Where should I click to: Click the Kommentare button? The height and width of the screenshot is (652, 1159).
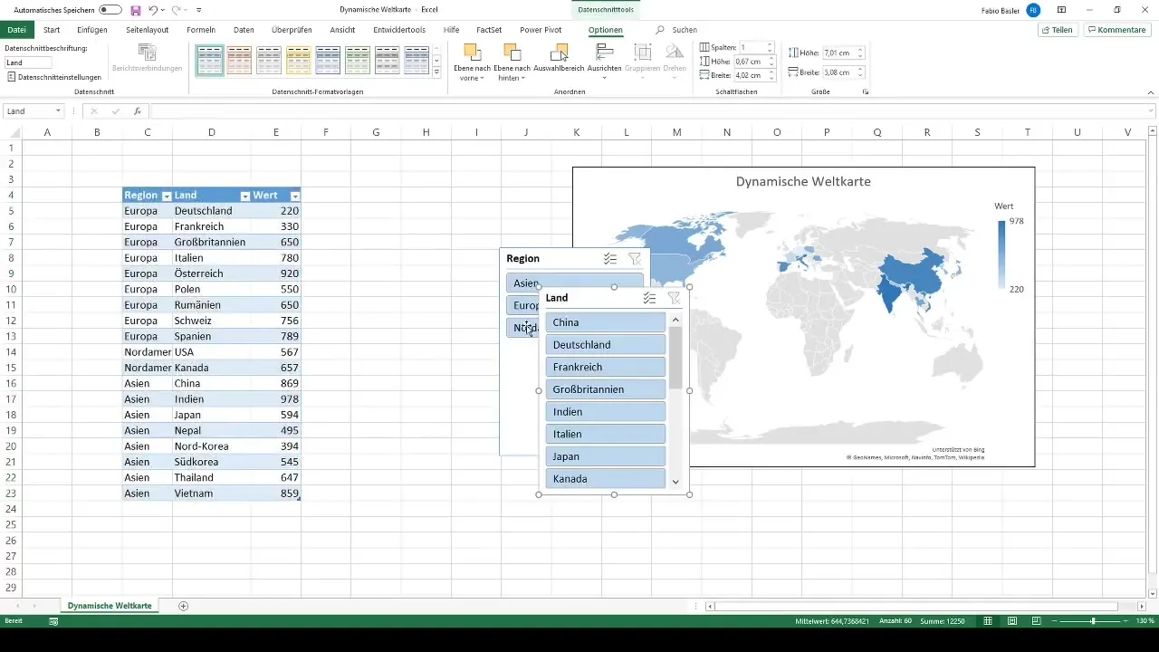click(x=1117, y=30)
